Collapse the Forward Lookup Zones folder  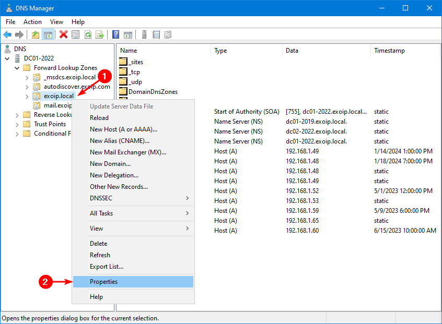pos(17,68)
